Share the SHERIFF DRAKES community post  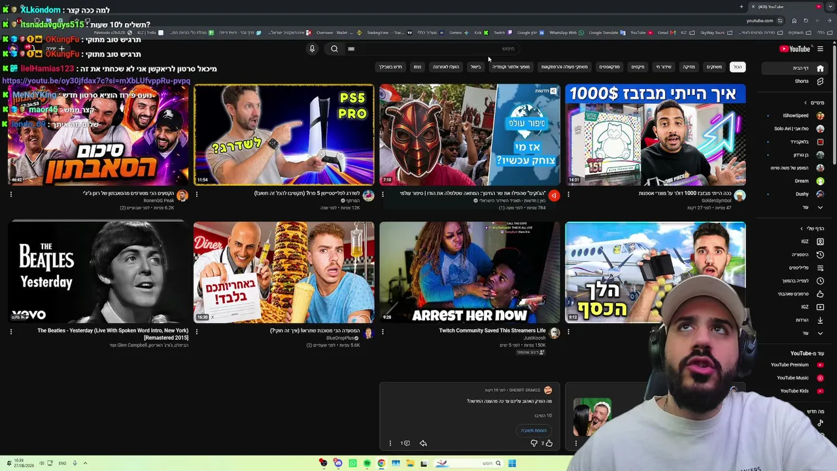(x=423, y=444)
